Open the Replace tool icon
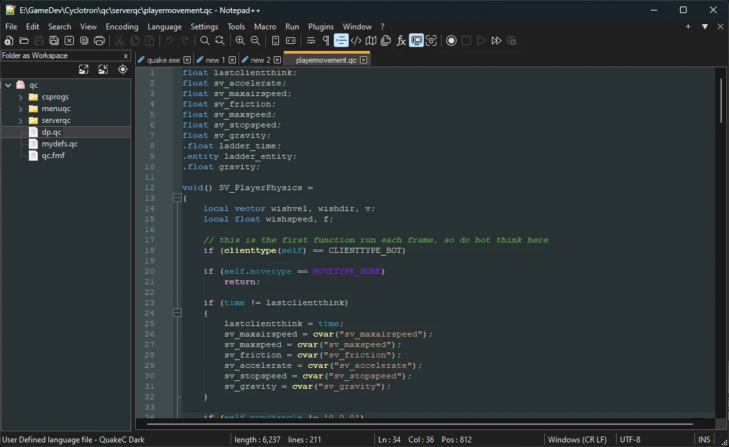Image resolution: width=729 pixels, height=447 pixels. point(220,41)
